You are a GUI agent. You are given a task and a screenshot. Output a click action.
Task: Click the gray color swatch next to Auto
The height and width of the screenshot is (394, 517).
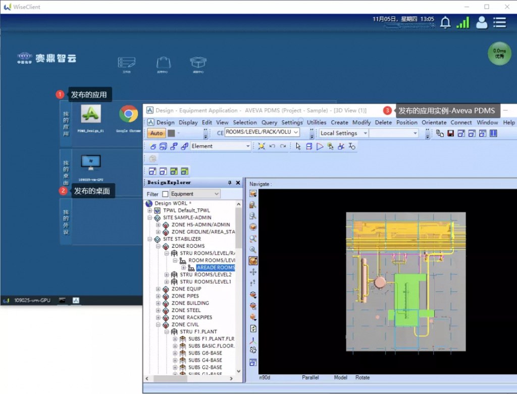tap(171, 133)
